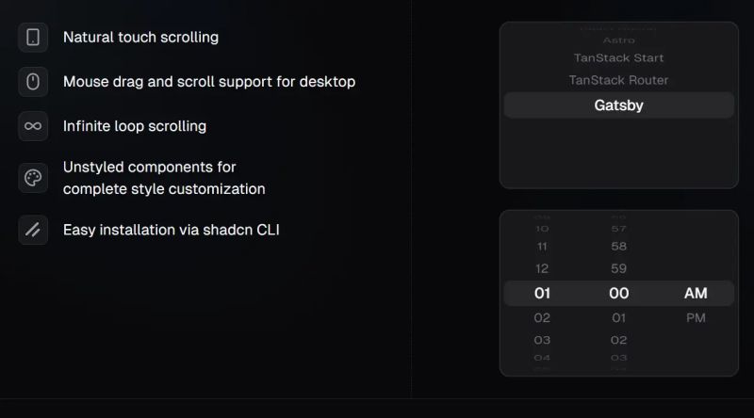Select hour 03 in the hour column
754x418 pixels.
click(x=542, y=340)
